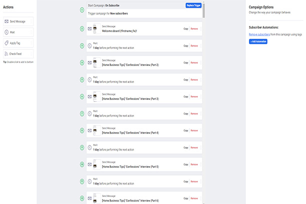Click the campaign steps vertical scrollbar
This screenshot has width=306, height=204.
pyautogui.click(x=203, y=10)
